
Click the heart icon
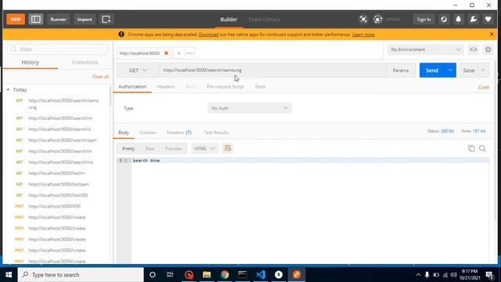click(x=488, y=19)
